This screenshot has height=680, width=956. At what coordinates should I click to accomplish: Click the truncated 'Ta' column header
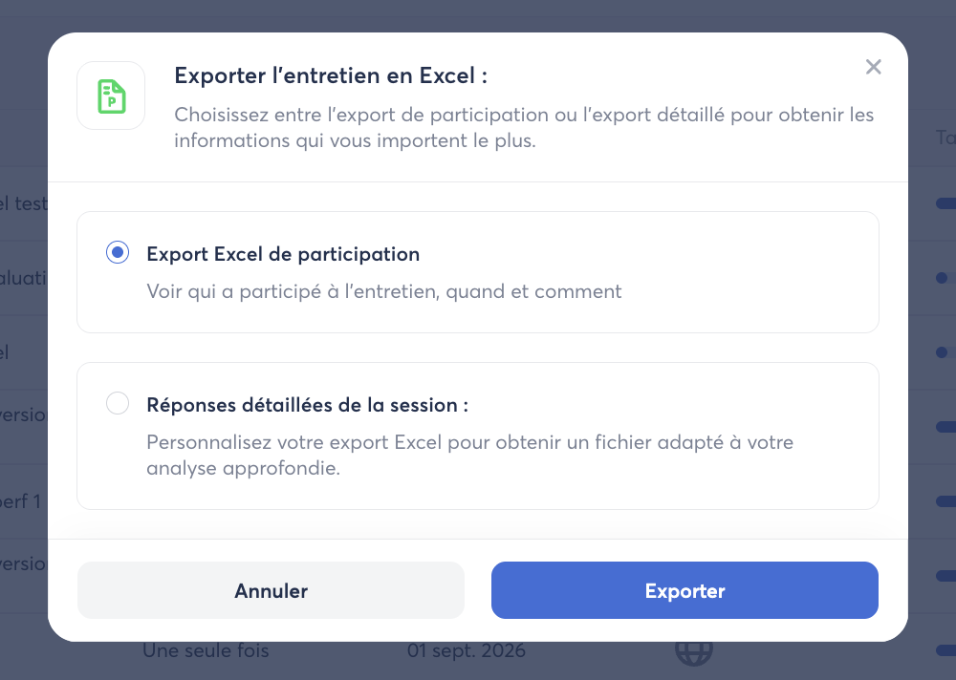945,138
